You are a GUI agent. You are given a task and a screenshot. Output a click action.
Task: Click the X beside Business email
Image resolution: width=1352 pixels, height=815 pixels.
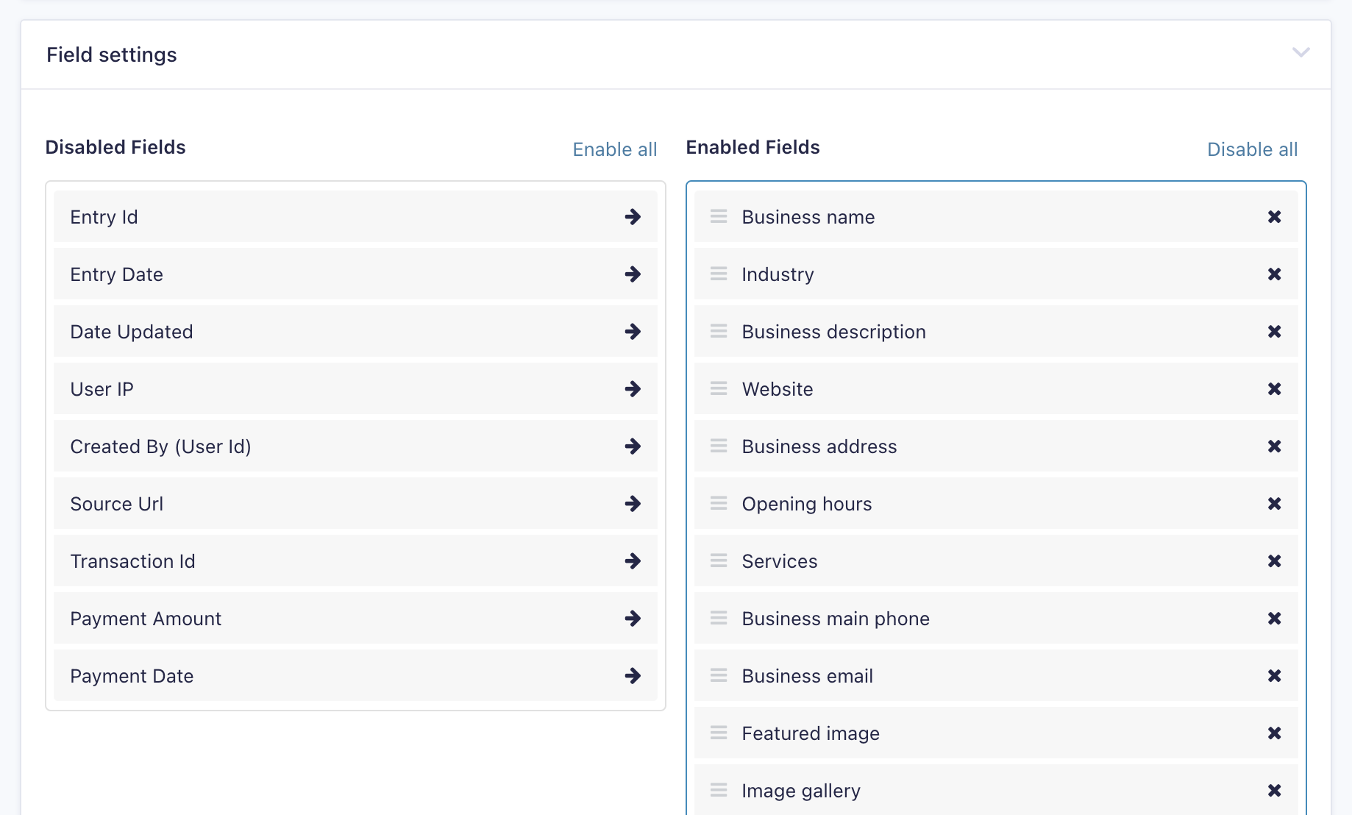click(1274, 675)
